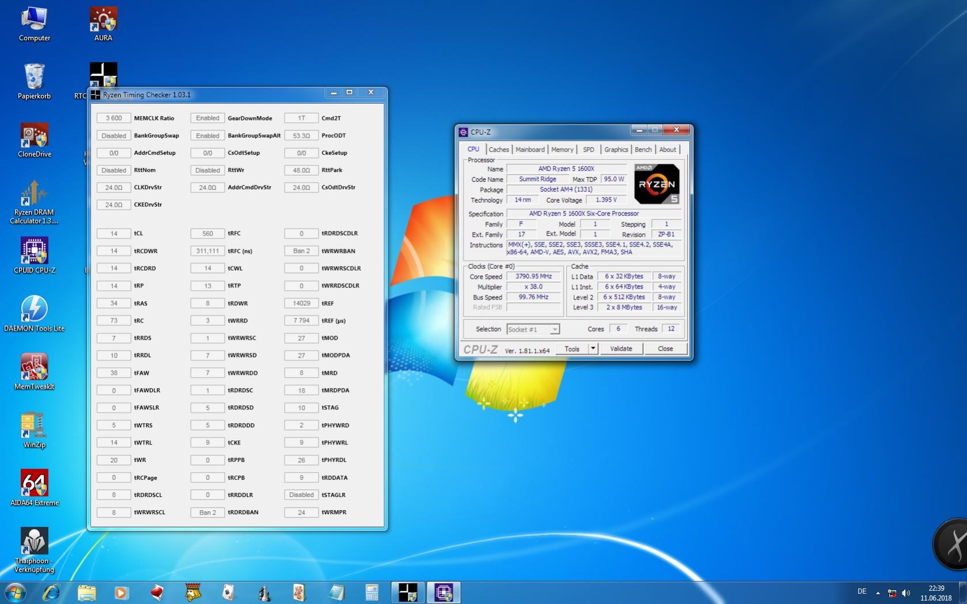The height and width of the screenshot is (604, 967).
Task: Switch to the SPD tab in CPU-Z
Action: point(588,150)
